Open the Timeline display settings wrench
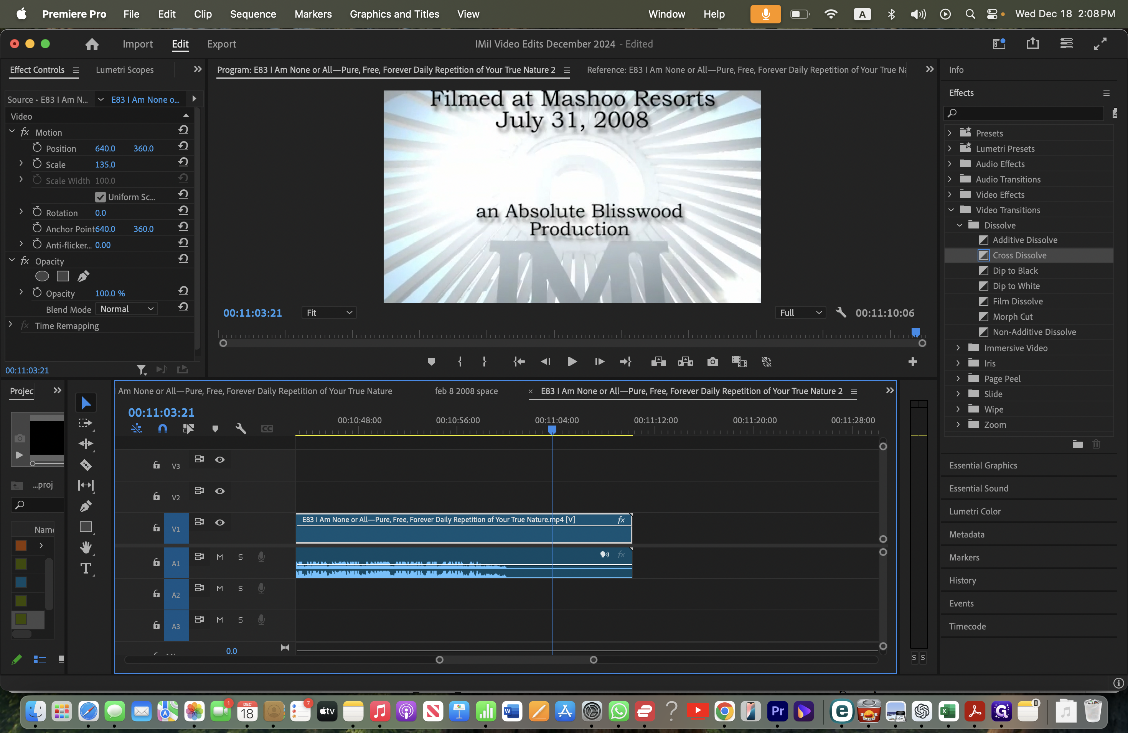 pyautogui.click(x=241, y=429)
